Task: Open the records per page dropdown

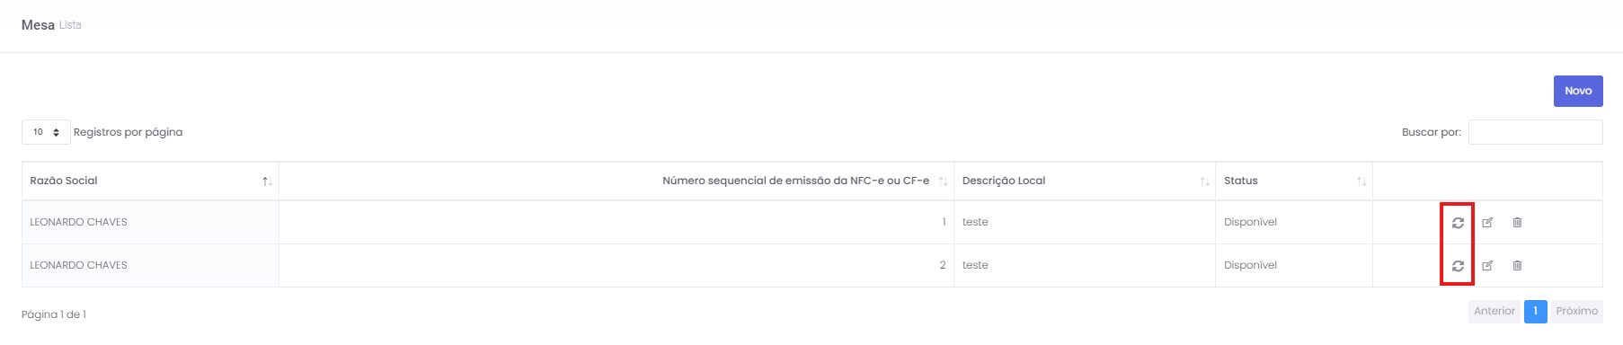Action: pos(46,132)
